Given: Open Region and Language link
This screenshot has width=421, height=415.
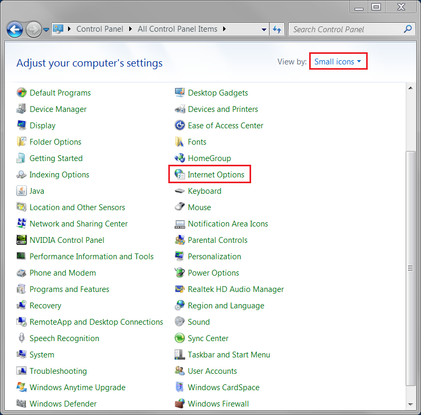Looking at the screenshot, I should (226, 306).
